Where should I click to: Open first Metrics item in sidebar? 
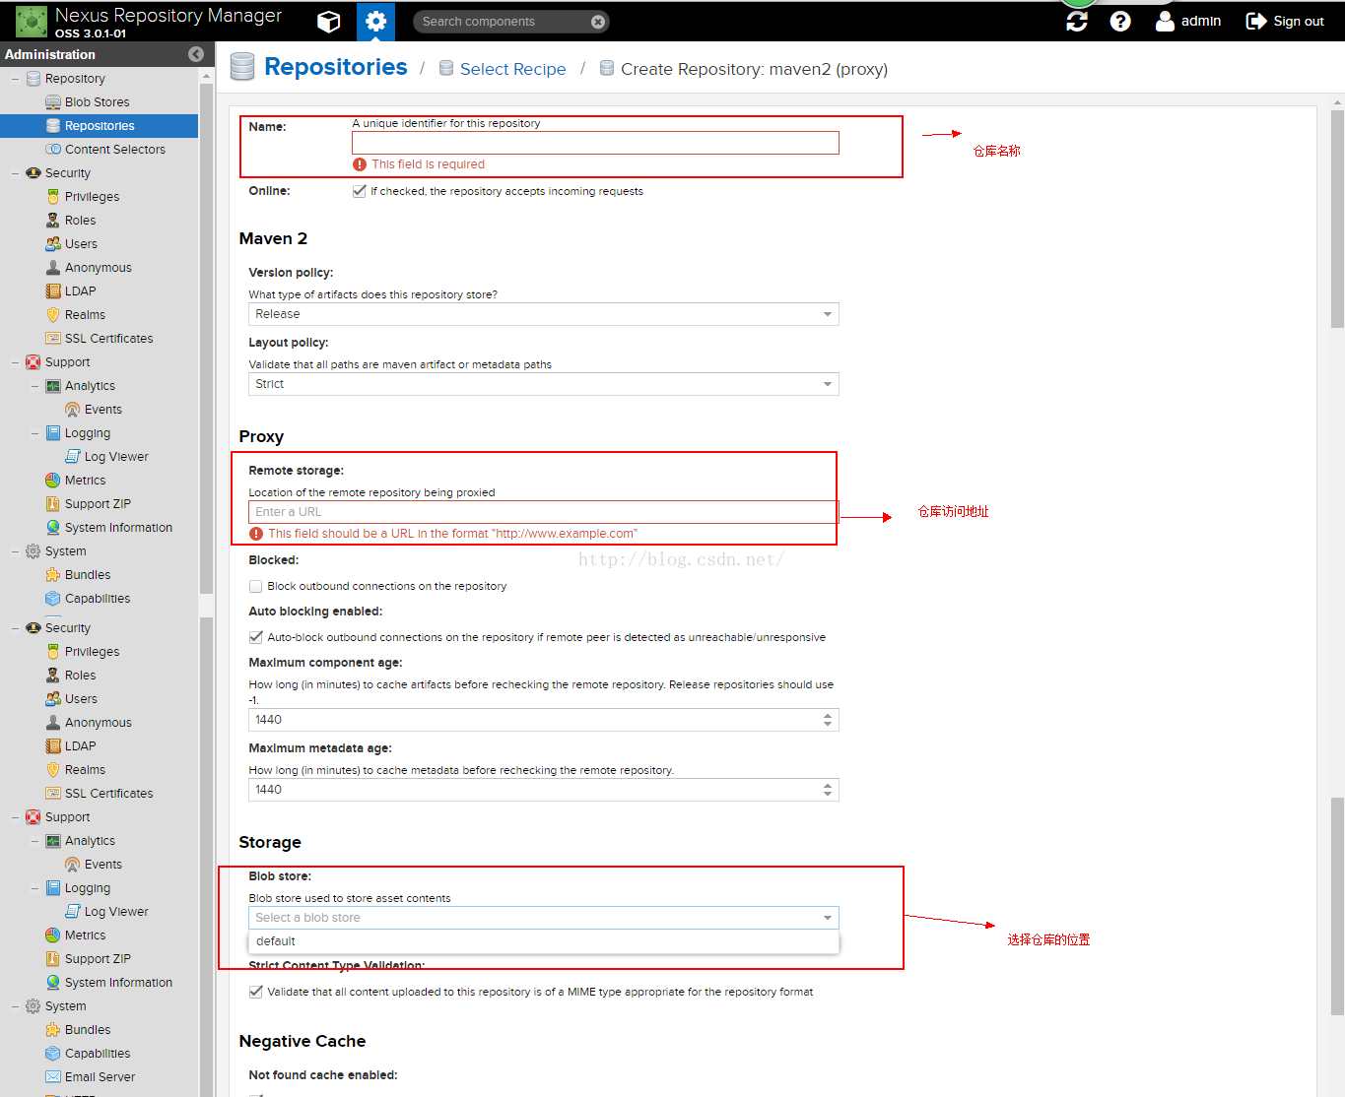pos(85,481)
